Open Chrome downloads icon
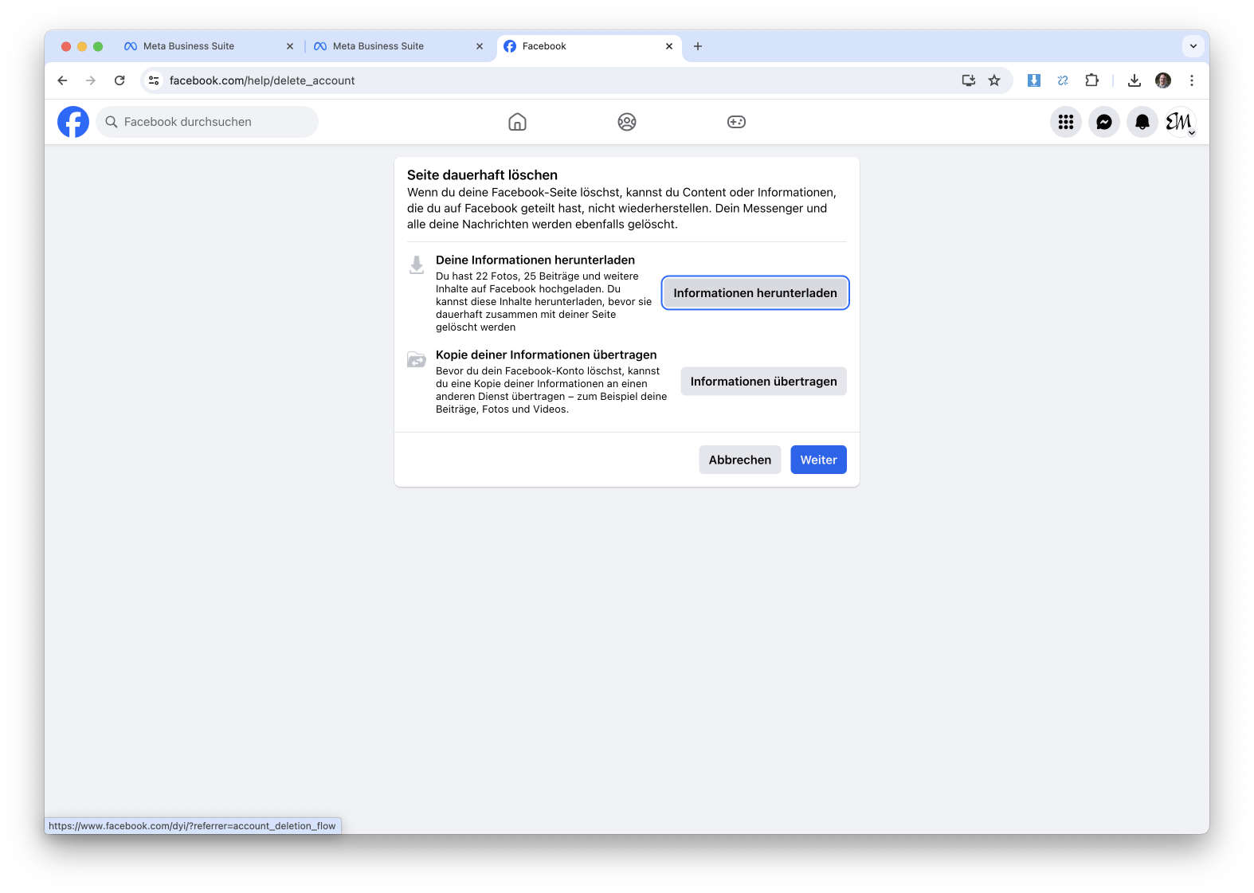Screen dimensions: 1254x893 click(1134, 80)
